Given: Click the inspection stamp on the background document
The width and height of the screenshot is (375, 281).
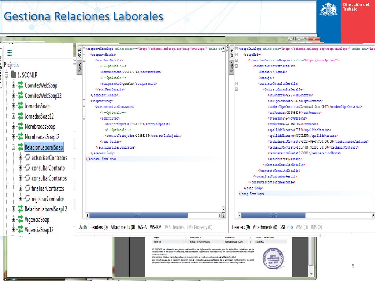Looking at the screenshot, I should point(273,259).
